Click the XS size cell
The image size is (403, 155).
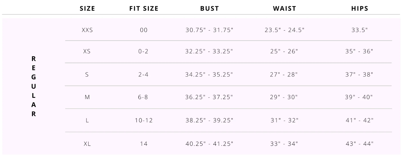point(87,51)
